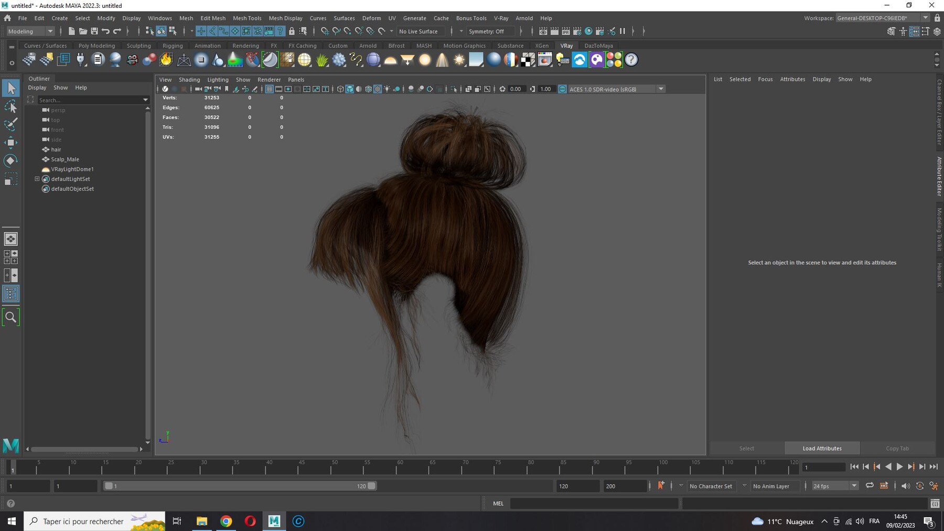
Task: Play the animation forwards
Action: click(x=899, y=467)
